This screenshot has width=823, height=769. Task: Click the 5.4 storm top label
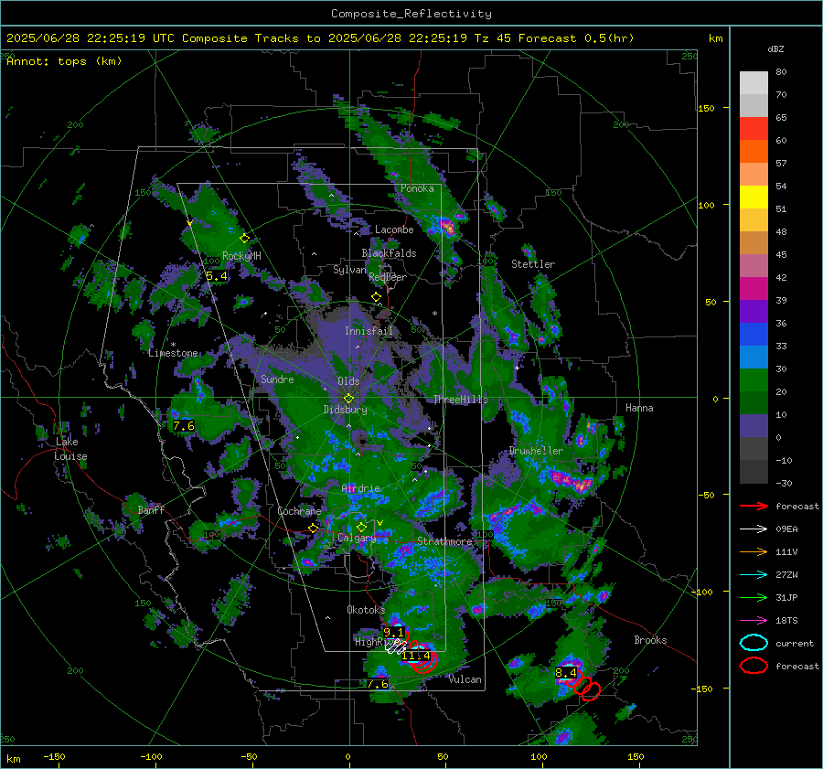point(216,276)
